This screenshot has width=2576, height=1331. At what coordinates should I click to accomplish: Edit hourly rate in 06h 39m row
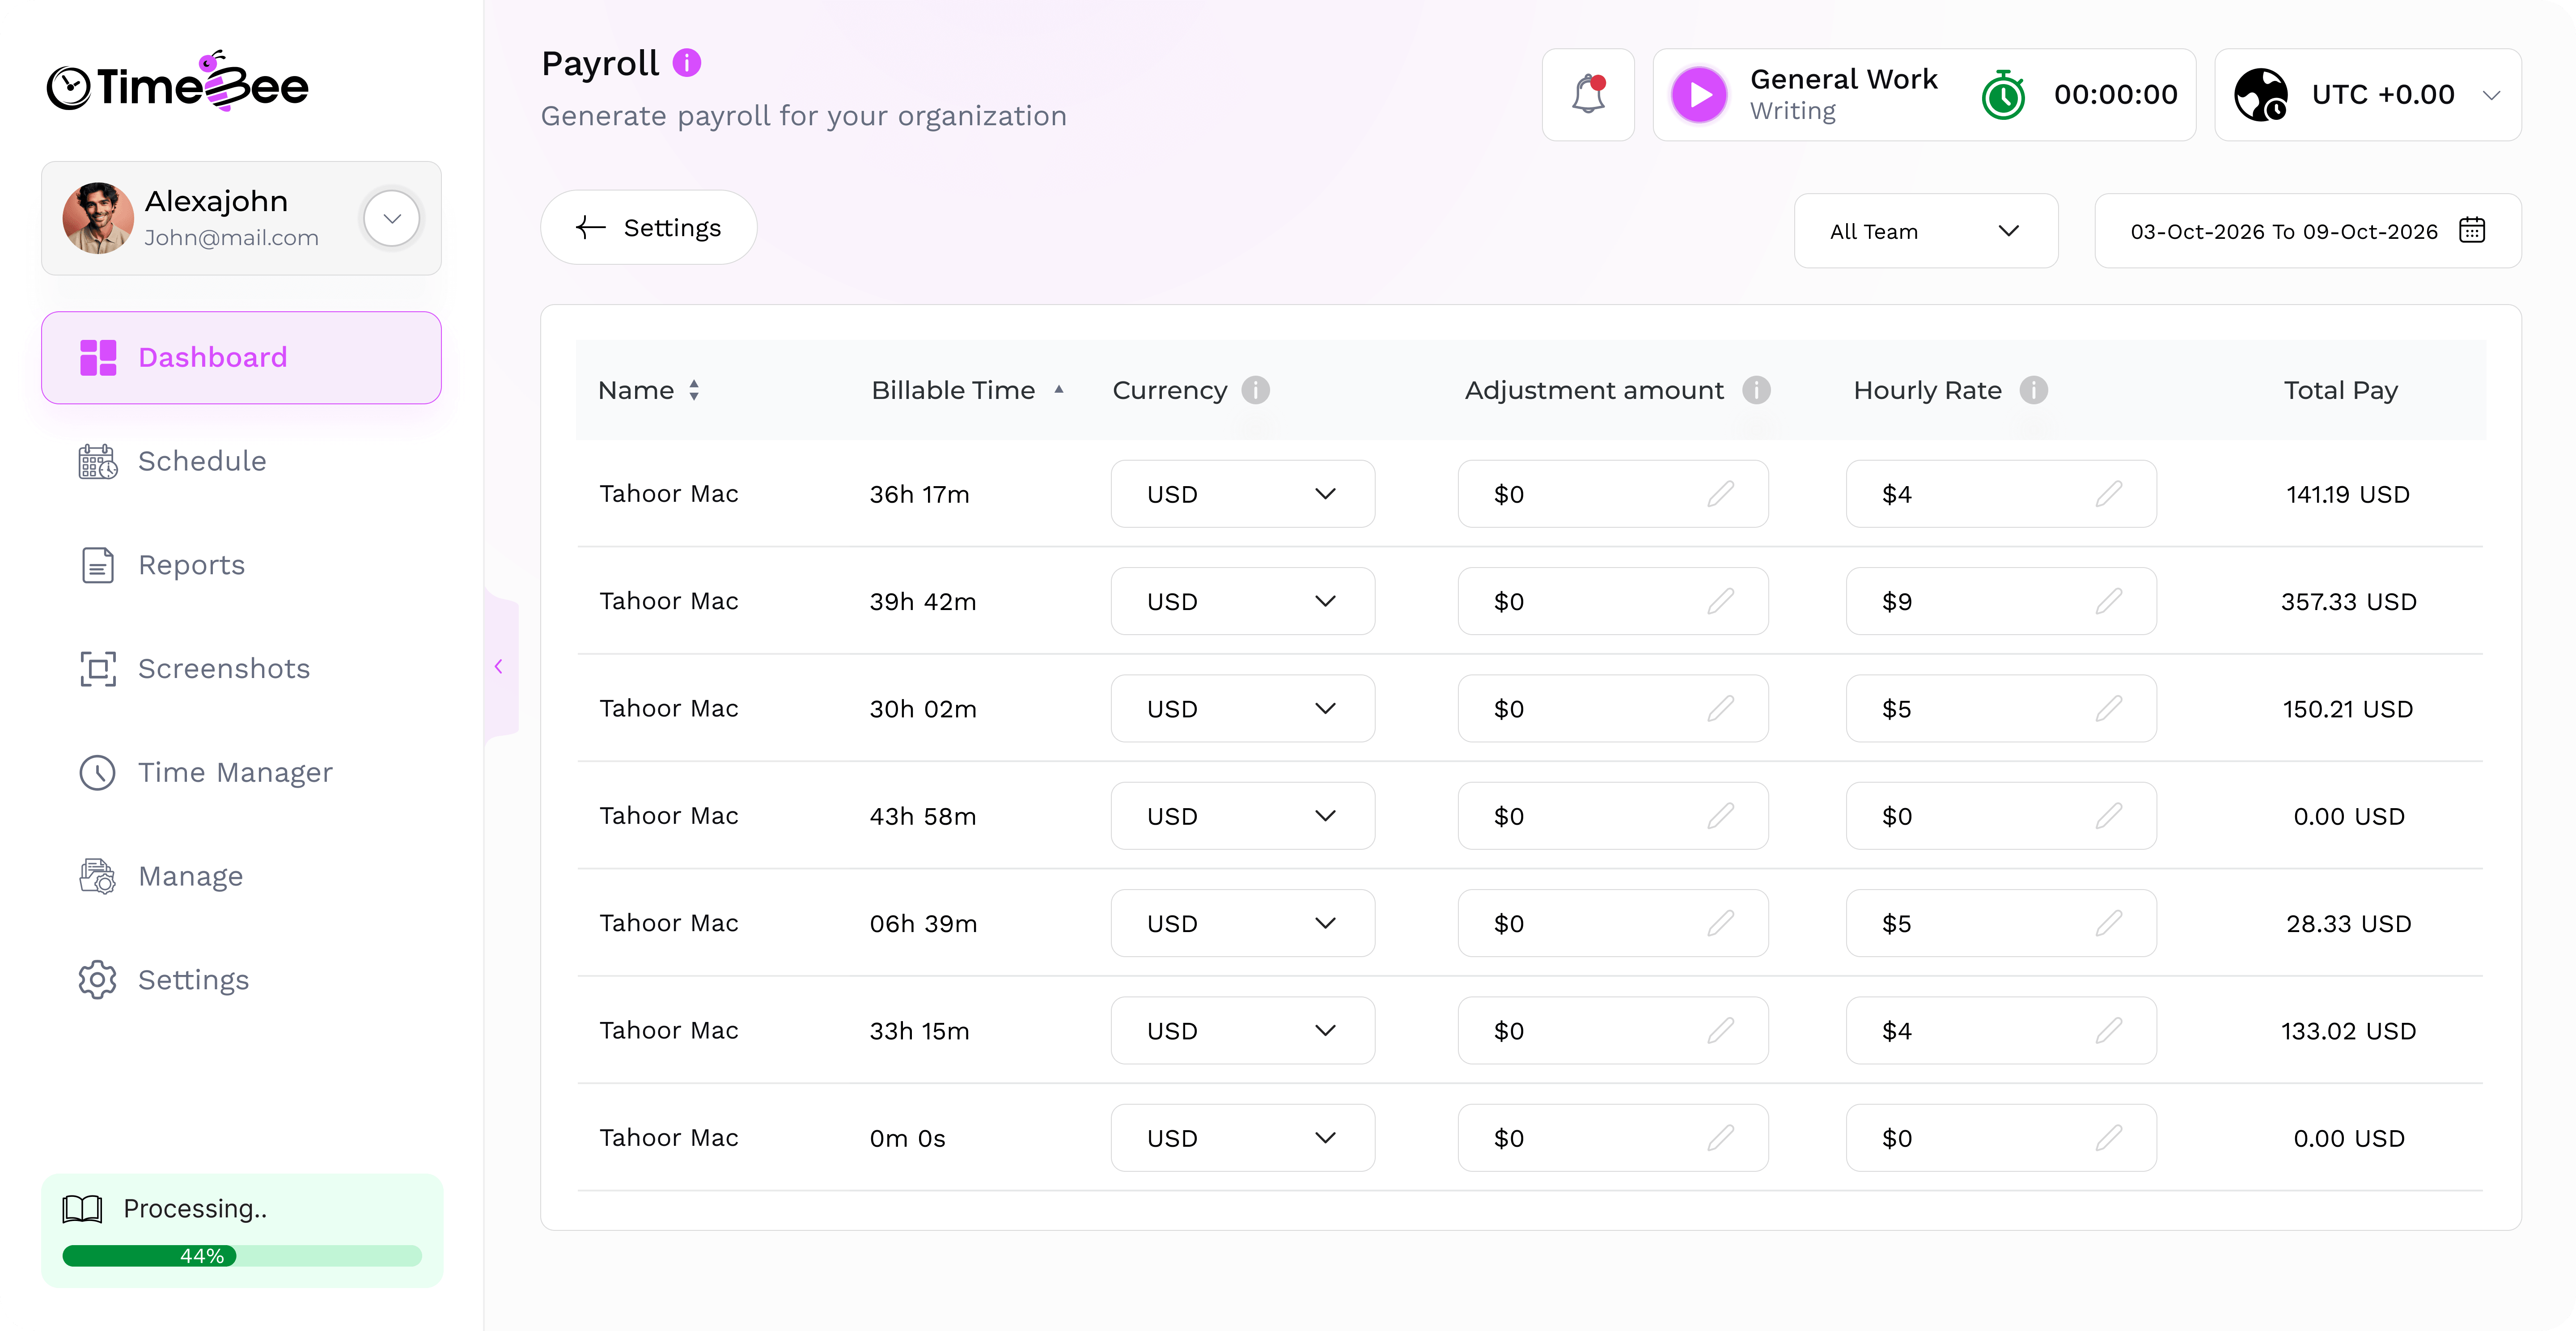(2108, 923)
